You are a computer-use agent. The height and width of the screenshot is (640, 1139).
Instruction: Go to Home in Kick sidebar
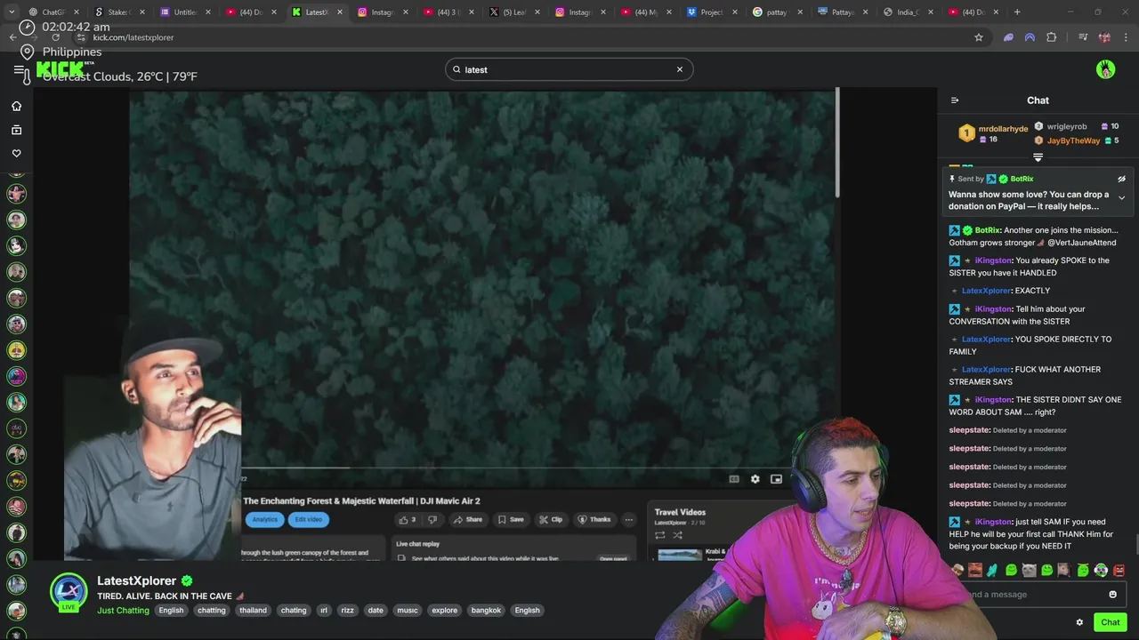pyautogui.click(x=16, y=106)
